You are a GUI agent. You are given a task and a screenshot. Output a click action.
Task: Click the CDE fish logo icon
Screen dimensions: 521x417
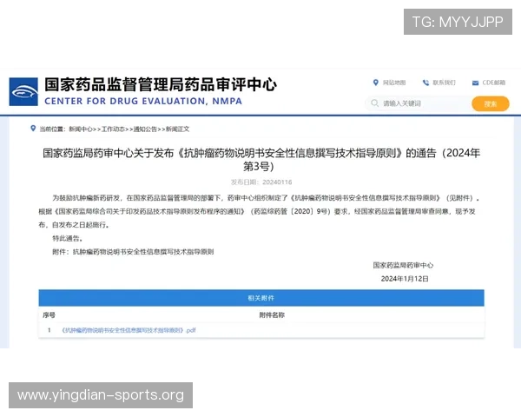23,92
